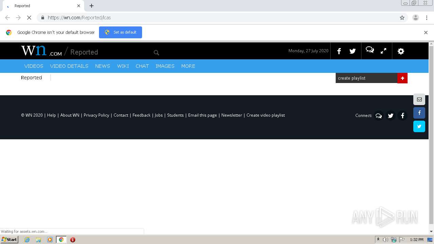Dismiss the default browser infobar
Screen dimensions: 434x244
426,33
